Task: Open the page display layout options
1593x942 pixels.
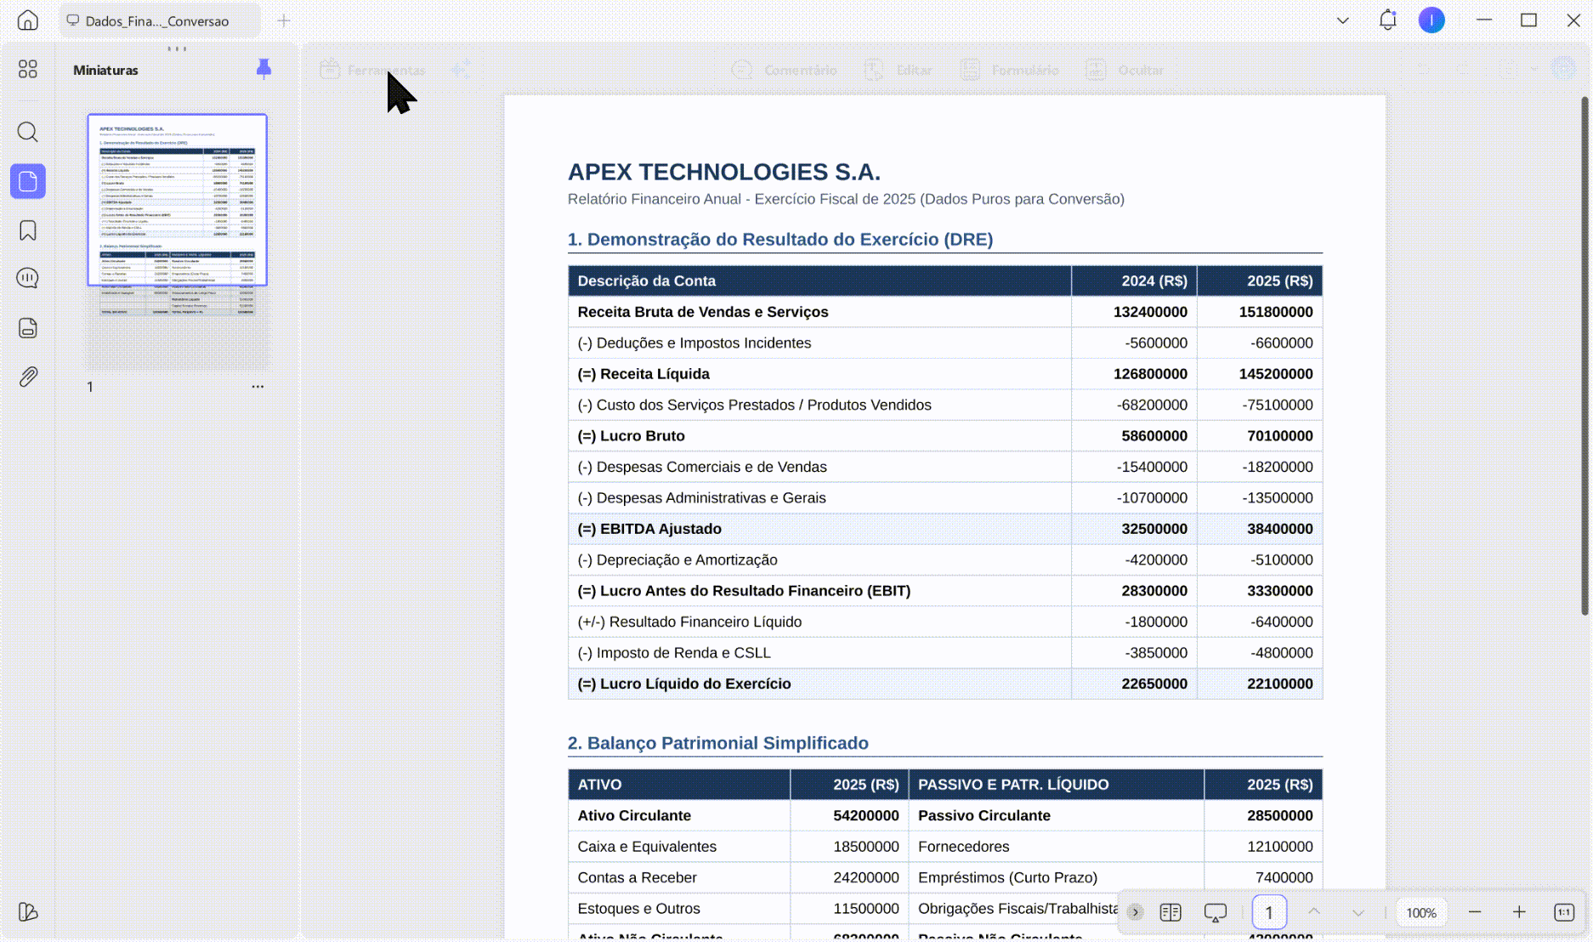Action: 1171,912
